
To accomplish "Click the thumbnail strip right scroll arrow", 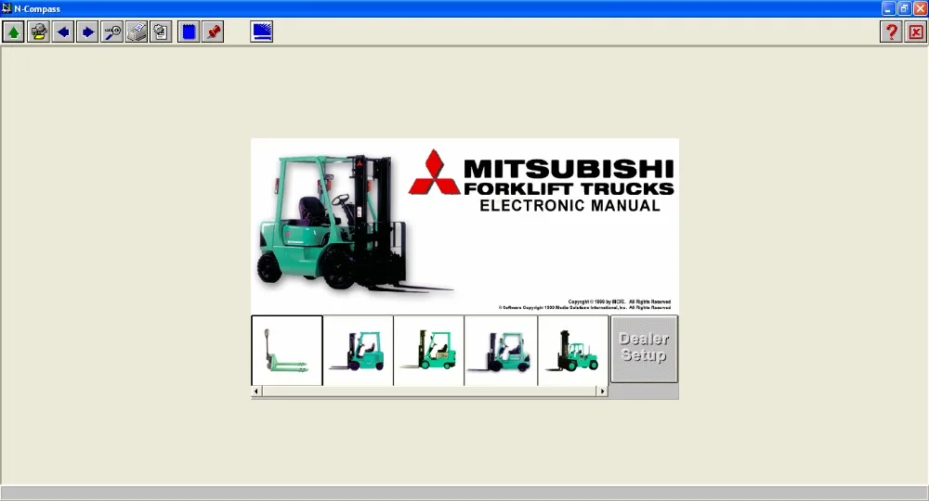I will [603, 391].
